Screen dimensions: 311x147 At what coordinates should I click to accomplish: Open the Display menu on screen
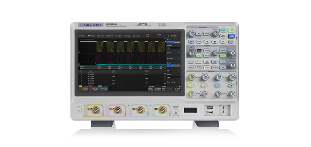pos(128,36)
